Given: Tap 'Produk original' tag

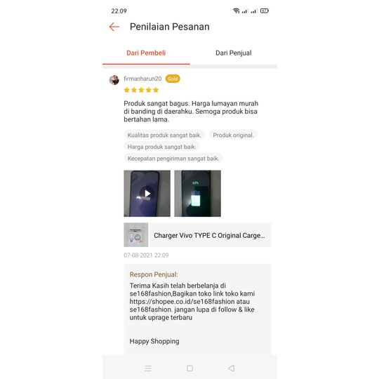Looking at the screenshot, I should click(x=233, y=135).
